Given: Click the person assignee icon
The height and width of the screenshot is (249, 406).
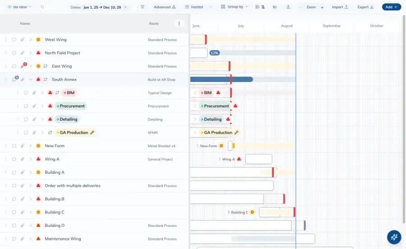Looking at the screenshot, I should [x=288, y=7].
